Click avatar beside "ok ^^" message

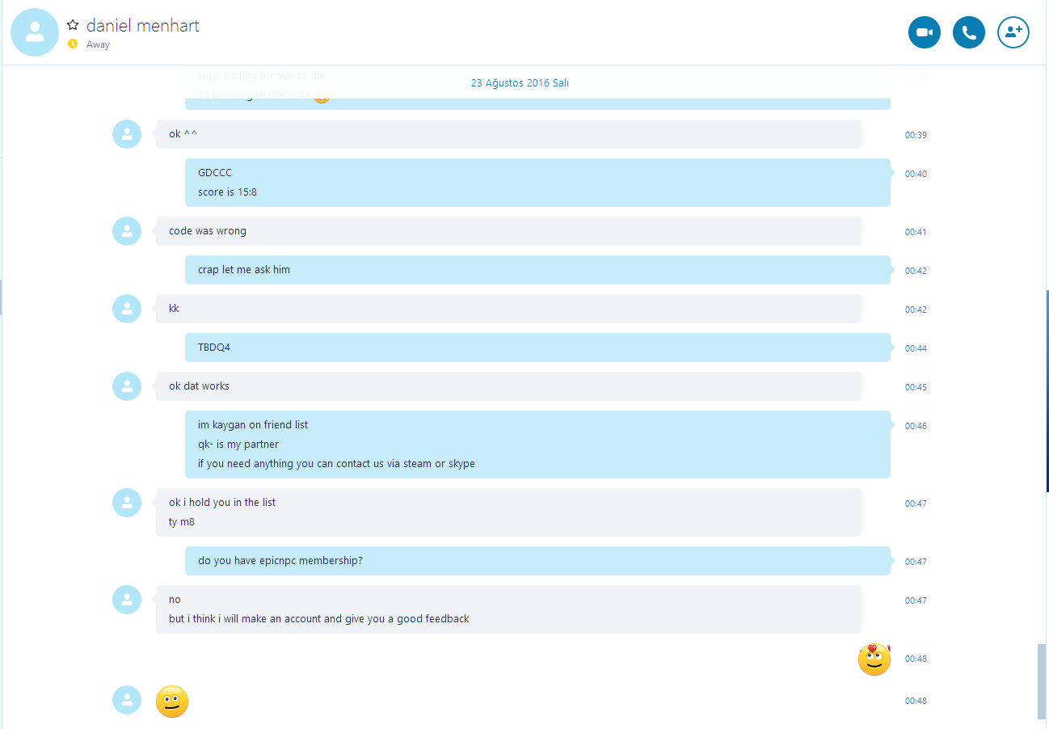127,134
